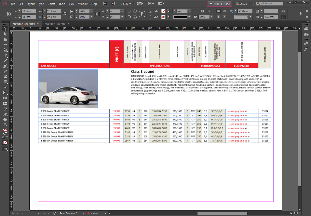Select the Zoom tool magnifier
The width and height of the screenshot is (311, 216).
(x=5, y=124)
